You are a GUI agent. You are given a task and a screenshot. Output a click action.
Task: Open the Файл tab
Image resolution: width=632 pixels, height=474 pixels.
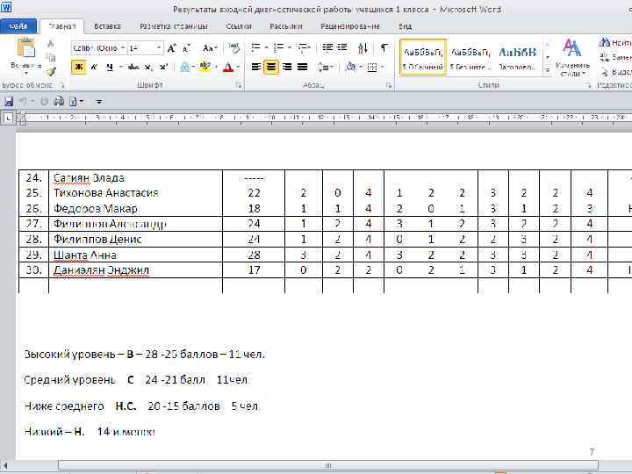(18, 26)
